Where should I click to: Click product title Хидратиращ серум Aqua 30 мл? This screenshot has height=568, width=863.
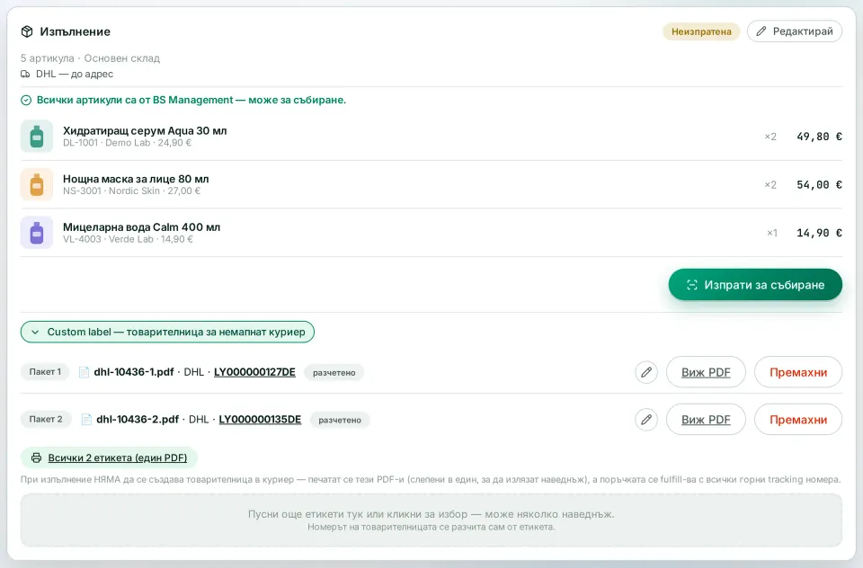pyautogui.click(x=145, y=130)
